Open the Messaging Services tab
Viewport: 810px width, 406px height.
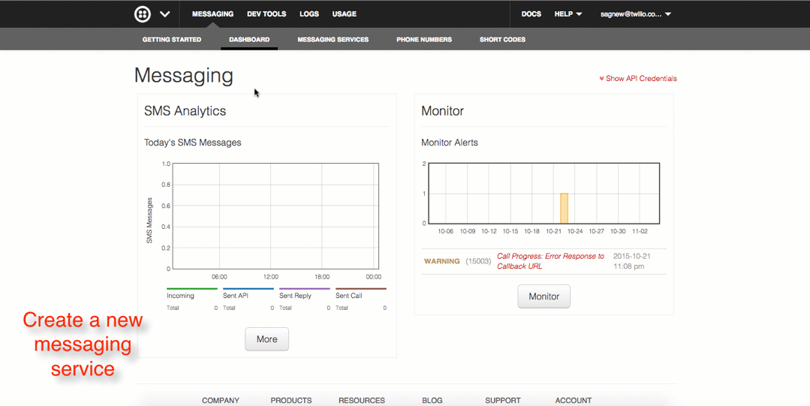click(333, 39)
